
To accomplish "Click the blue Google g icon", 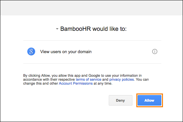I will [31, 51].
